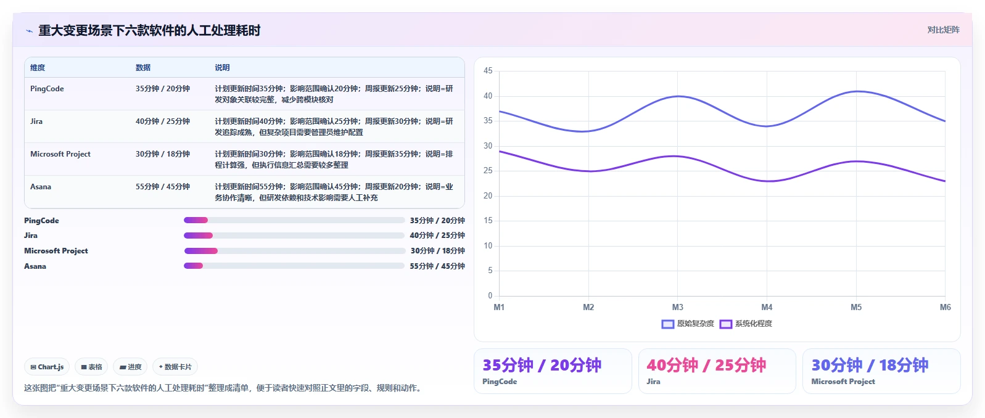Select the PingCode table row name
985x418 pixels.
(x=47, y=89)
